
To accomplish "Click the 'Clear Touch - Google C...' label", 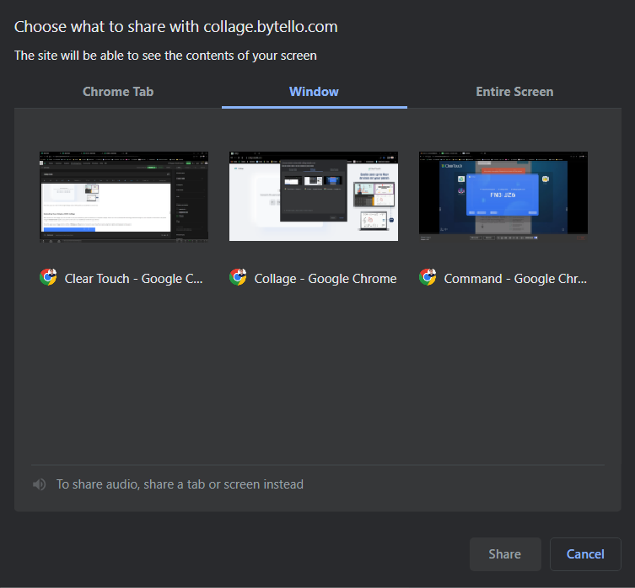I will [x=133, y=279].
